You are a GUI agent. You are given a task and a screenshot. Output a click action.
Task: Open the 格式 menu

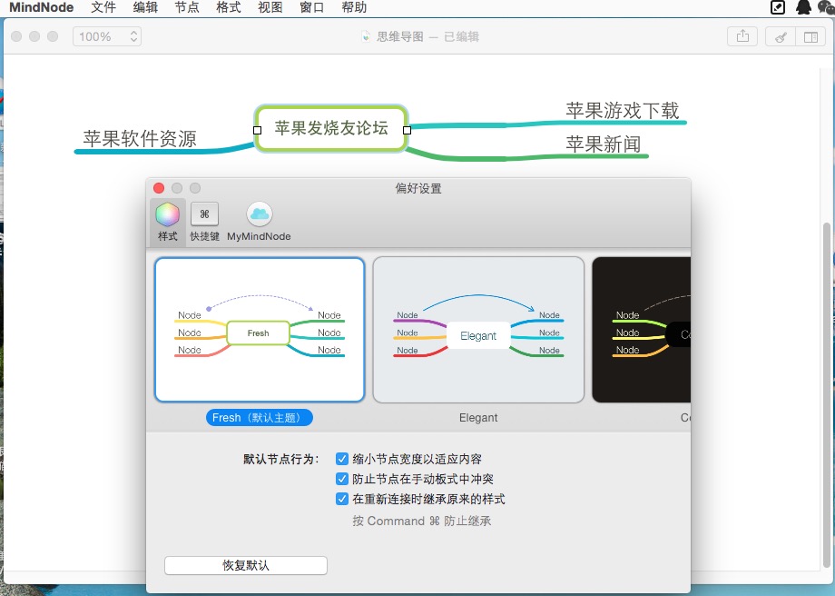point(229,7)
